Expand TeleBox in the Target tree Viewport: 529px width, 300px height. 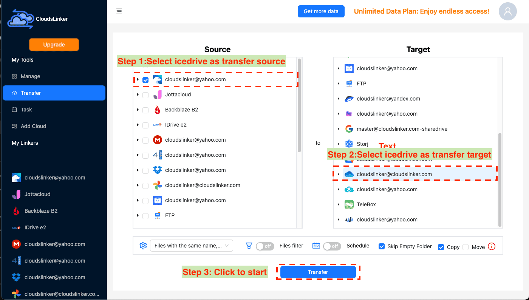coord(339,204)
